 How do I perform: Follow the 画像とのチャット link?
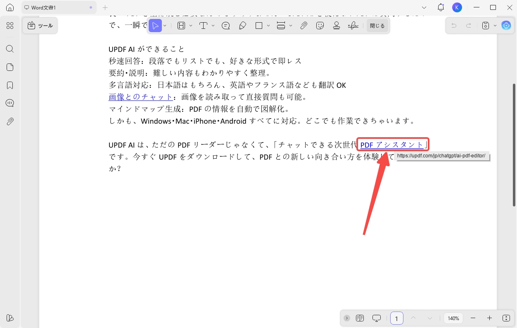pyautogui.click(x=140, y=97)
